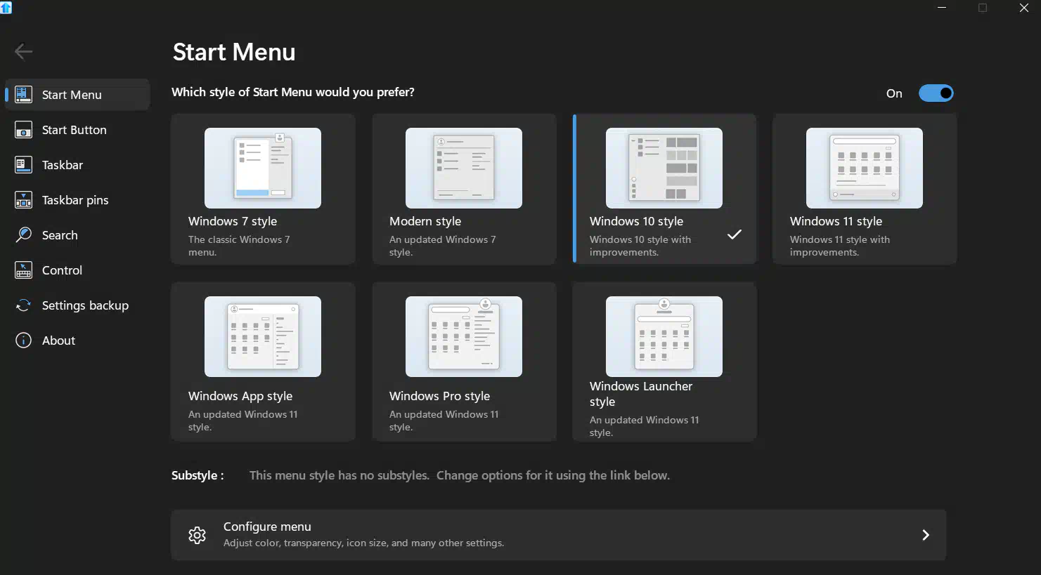Viewport: 1041px width, 575px height.
Task: Click the 'Substyle :' label
Action: tap(198, 475)
